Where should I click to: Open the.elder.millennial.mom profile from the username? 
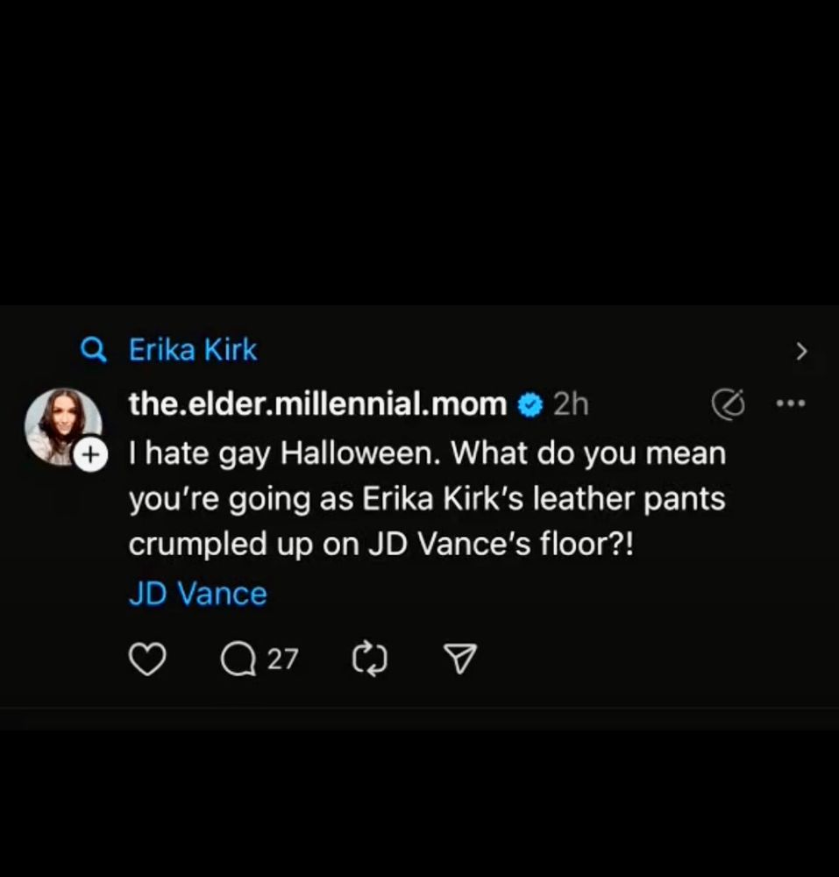point(317,404)
